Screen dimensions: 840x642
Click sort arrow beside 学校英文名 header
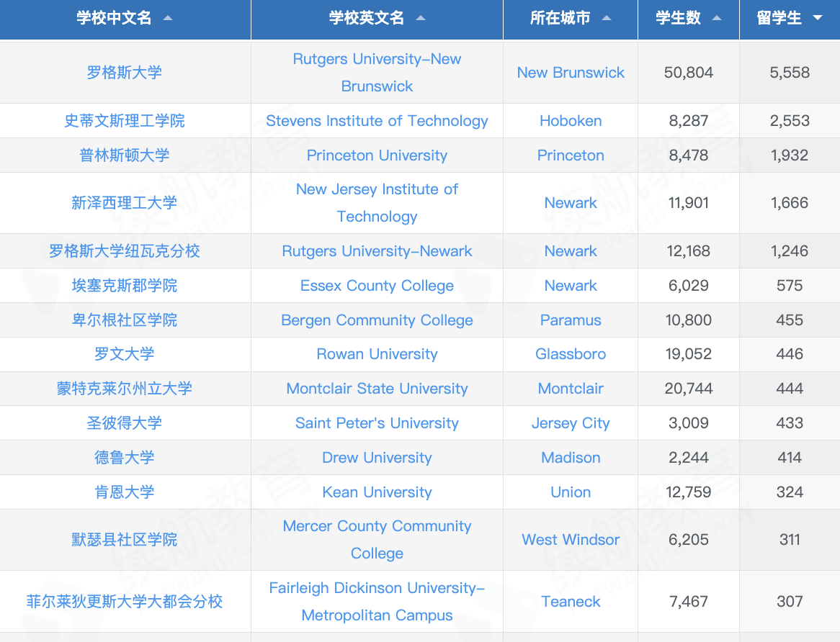pos(421,19)
